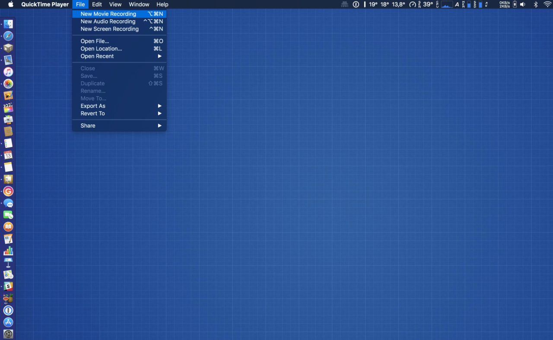
Task: Launch Pages from the Dock
Action: (8, 239)
